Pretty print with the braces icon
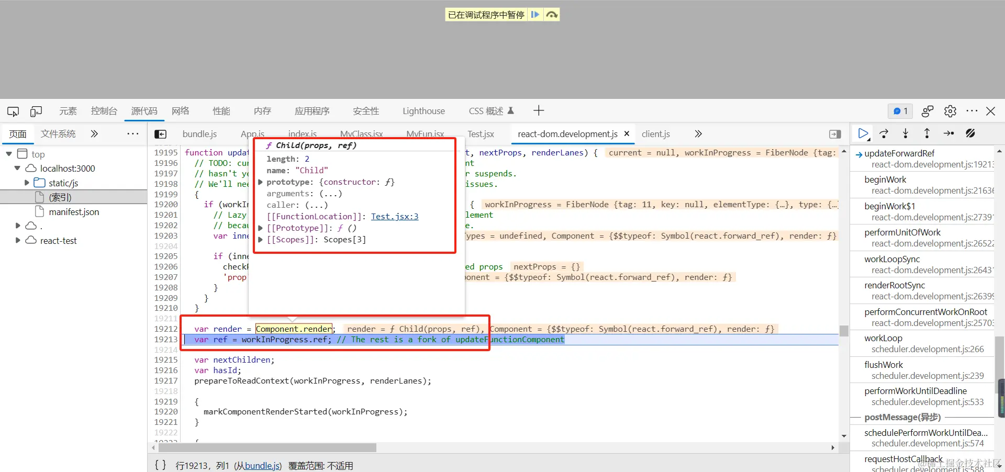The image size is (1005, 472). coord(160,465)
